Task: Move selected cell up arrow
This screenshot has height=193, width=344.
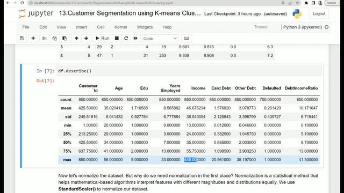Action: tap(76, 38)
